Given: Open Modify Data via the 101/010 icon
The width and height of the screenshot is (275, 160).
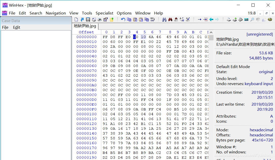Looking at the screenshot, I should 153,20.
